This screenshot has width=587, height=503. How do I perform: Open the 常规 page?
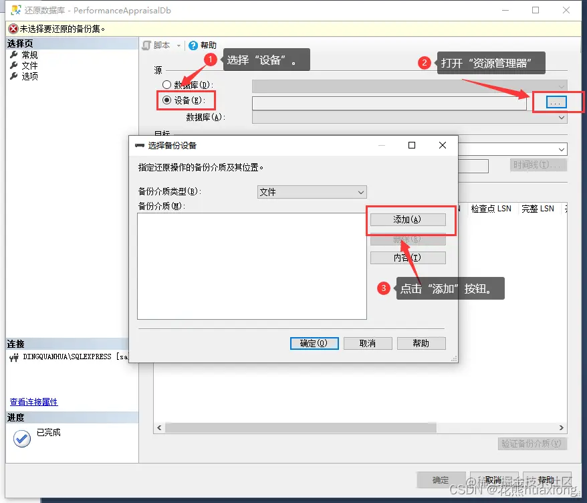click(29, 55)
